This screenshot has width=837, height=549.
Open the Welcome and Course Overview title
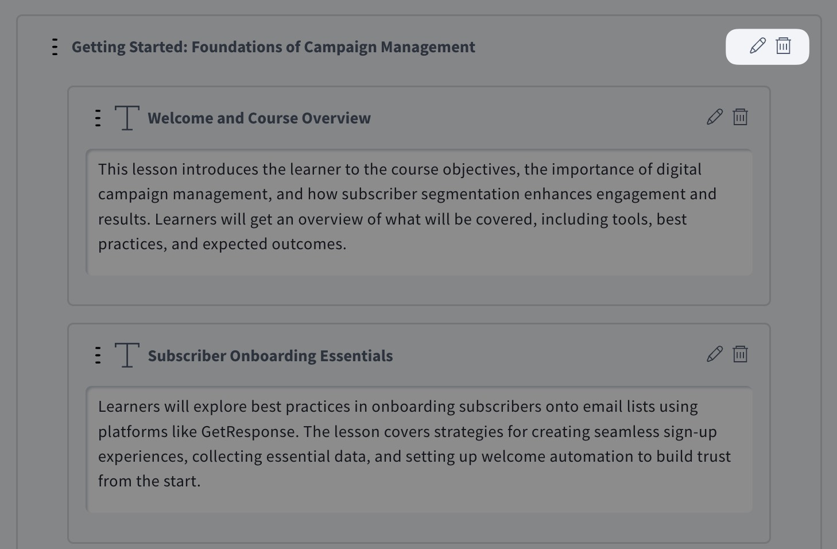pyautogui.click(x=259, y=118)
